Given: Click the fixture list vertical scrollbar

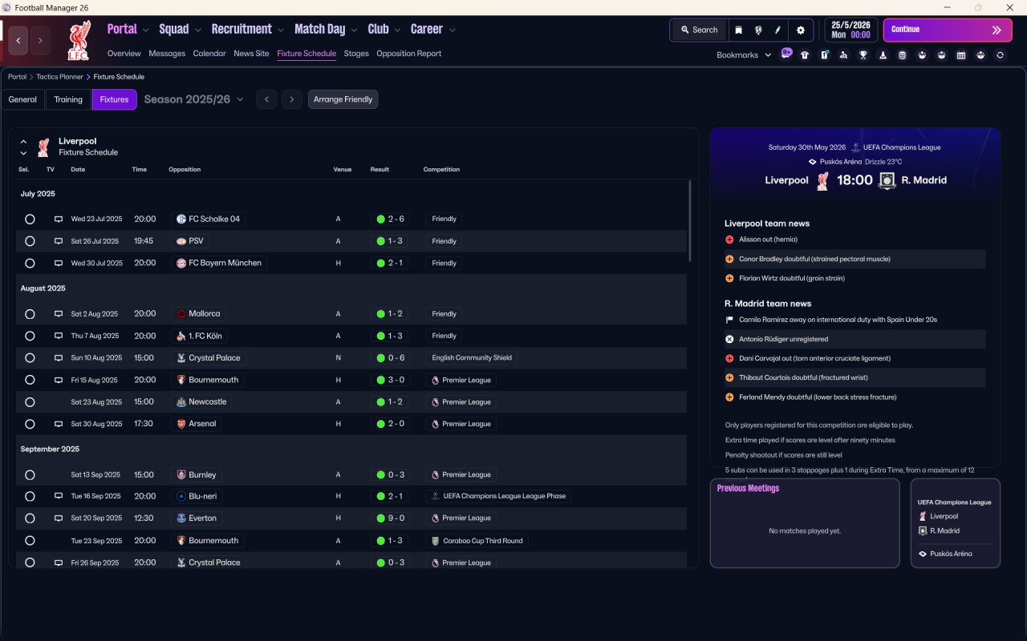Looking at the screenshot, I should [689, 220].
